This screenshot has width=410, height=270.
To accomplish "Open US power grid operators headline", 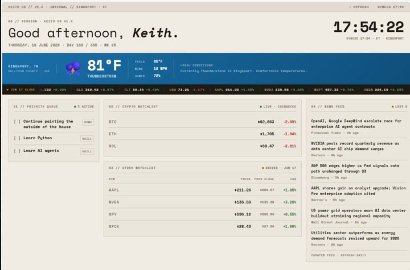I will click(358, 213).
